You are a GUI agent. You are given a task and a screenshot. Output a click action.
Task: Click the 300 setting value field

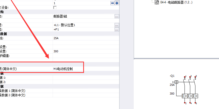click(x=86, y=51)
